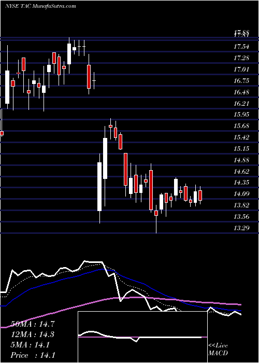The height and width of the screenshot is (363, 259).
Task: Pick the 13.56 price label
Action: 241,217
